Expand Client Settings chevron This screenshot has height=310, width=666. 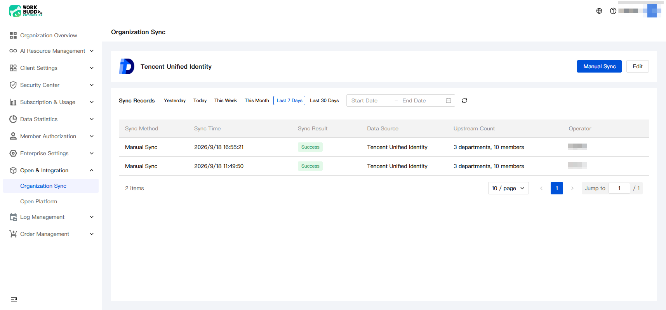92,68
